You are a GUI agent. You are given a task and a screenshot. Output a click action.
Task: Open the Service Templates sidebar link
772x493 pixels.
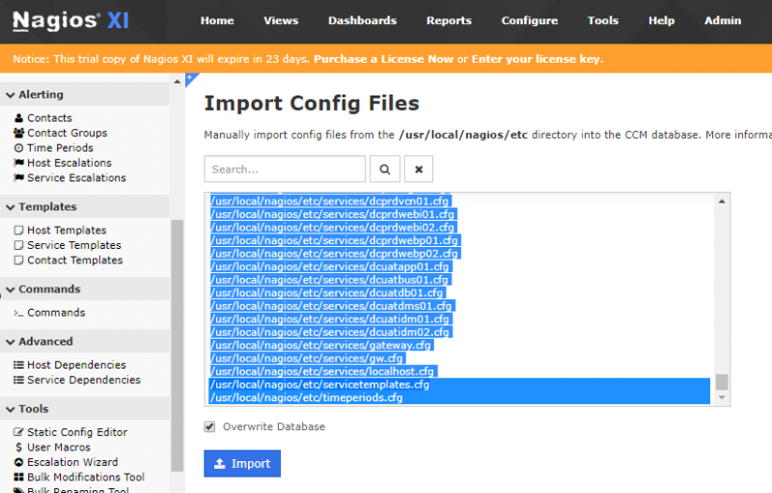click(x=74, y=245)
